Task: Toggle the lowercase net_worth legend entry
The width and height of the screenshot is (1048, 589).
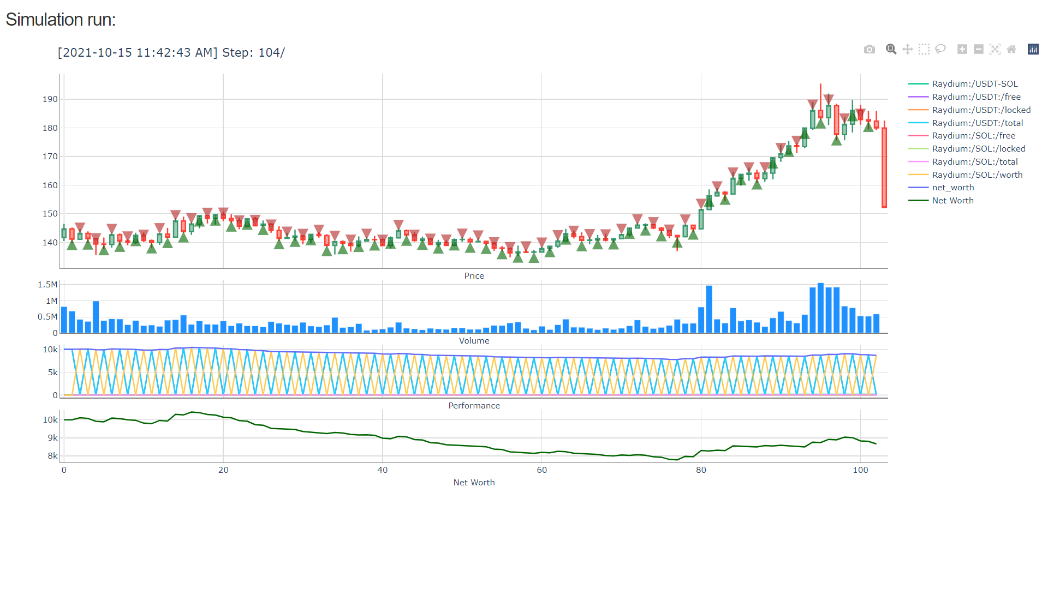Action: (952, 188)
